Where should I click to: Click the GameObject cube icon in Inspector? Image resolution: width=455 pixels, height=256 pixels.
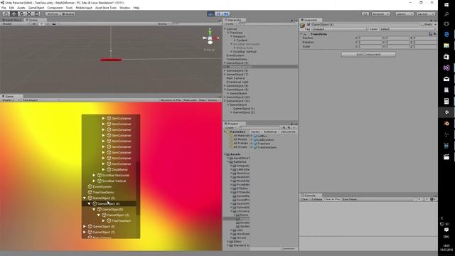point(303,26)
